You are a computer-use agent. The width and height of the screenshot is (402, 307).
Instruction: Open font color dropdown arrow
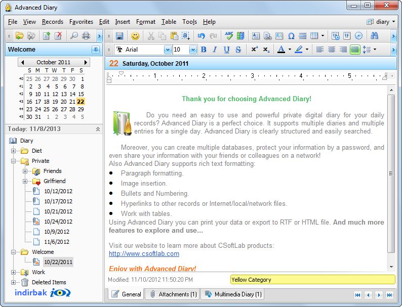[x=290, y=50]
